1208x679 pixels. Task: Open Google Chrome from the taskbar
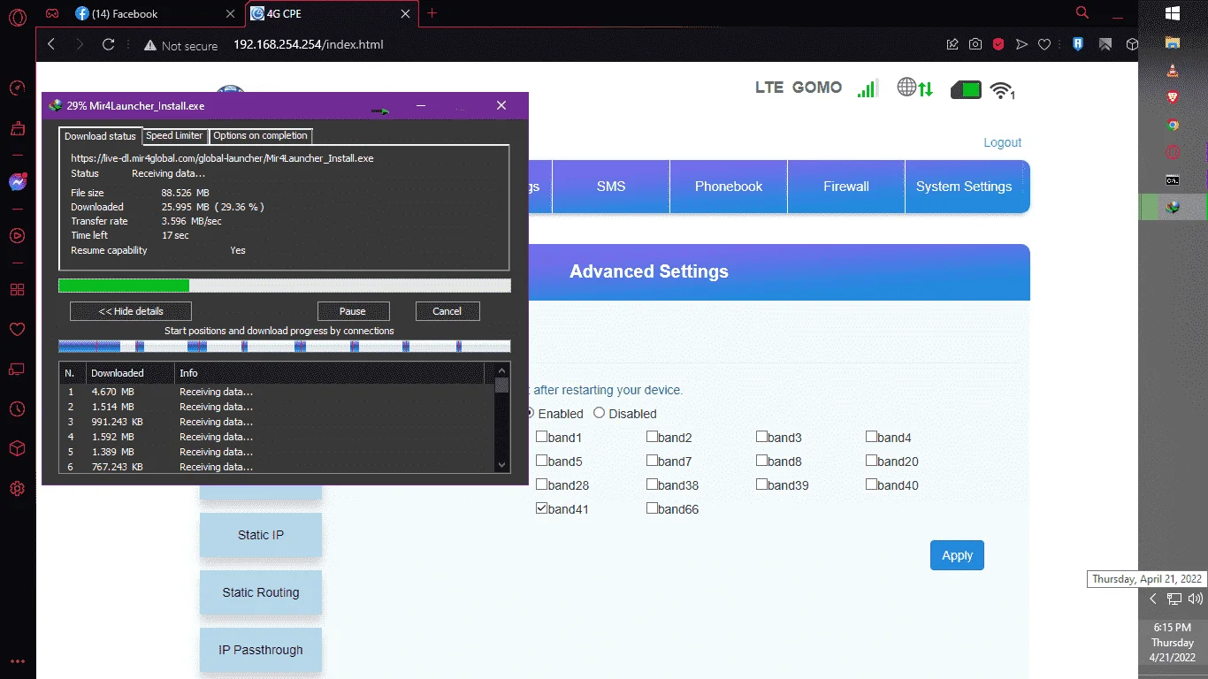pos(1173,125)
